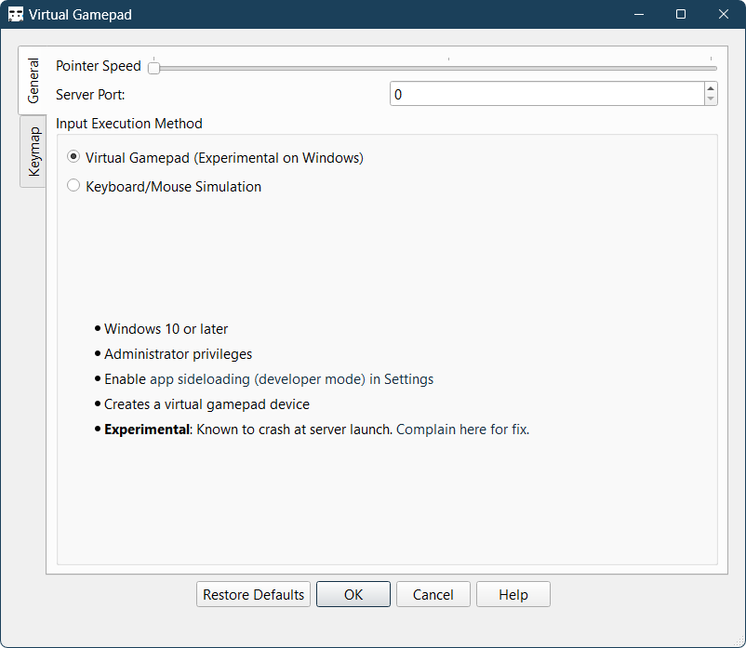Choose Keyboard/Mouse Simulation input method
Image resolution: width=746 pixels, height=648 pixels.
[74, 186]
